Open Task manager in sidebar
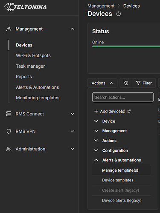 30,66
